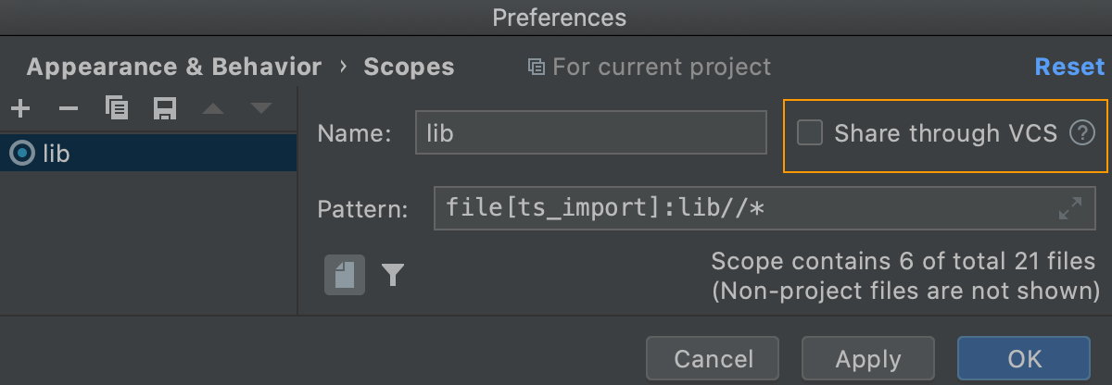Click the Reset link
The width and height of the screenshot is (1112, 385).
point(1070,67)
